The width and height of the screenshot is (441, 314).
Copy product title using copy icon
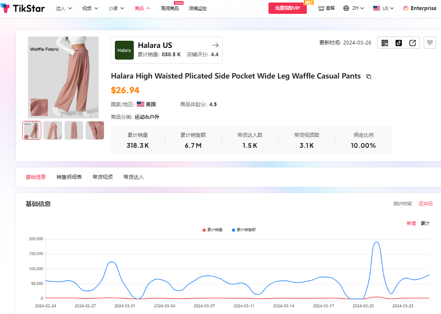369,76
